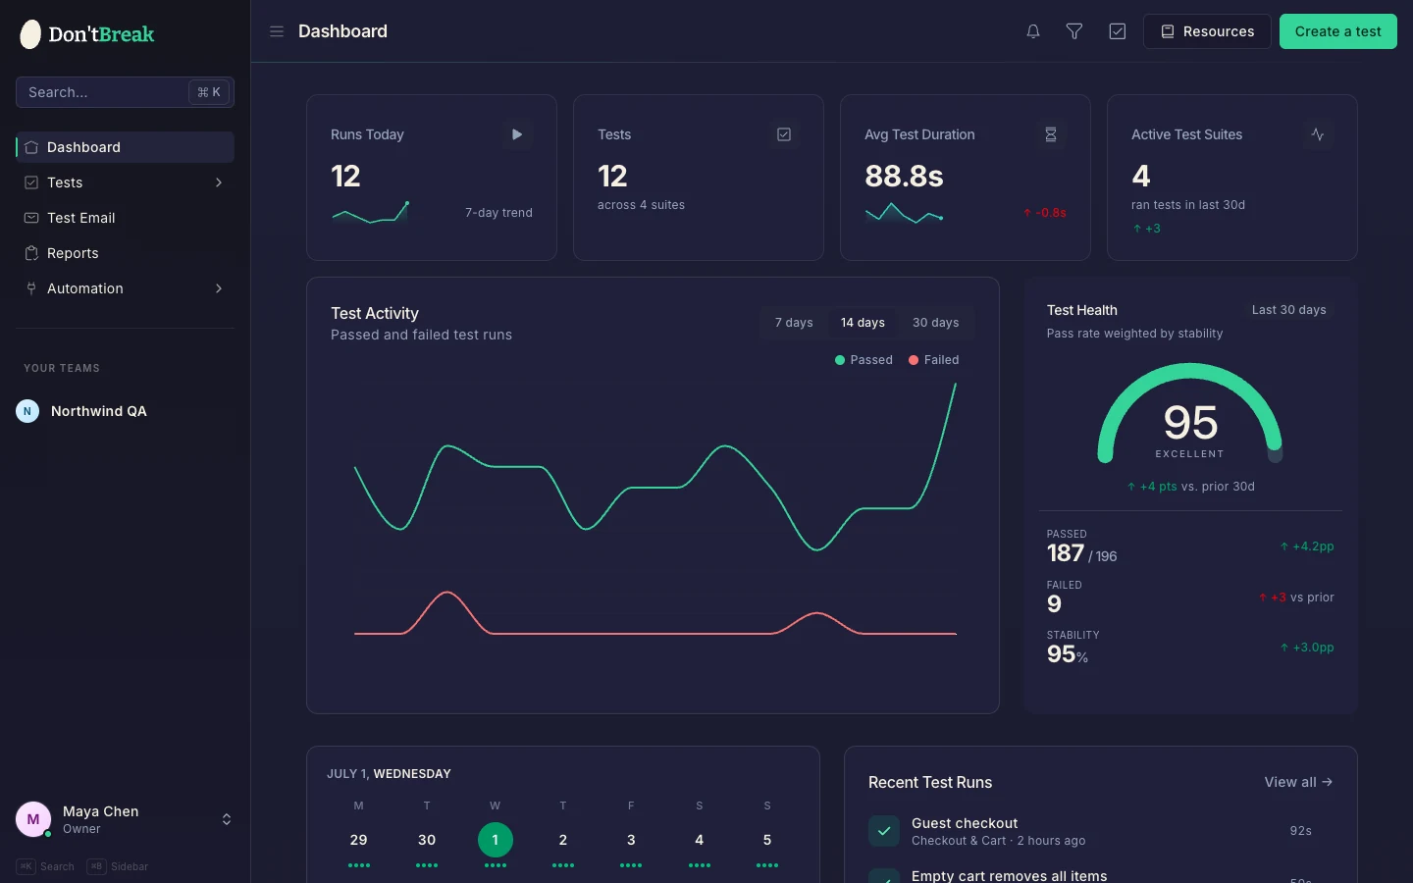
Task: Toggle the sidebar hamburger icon
Action: [x=277, y=31]
